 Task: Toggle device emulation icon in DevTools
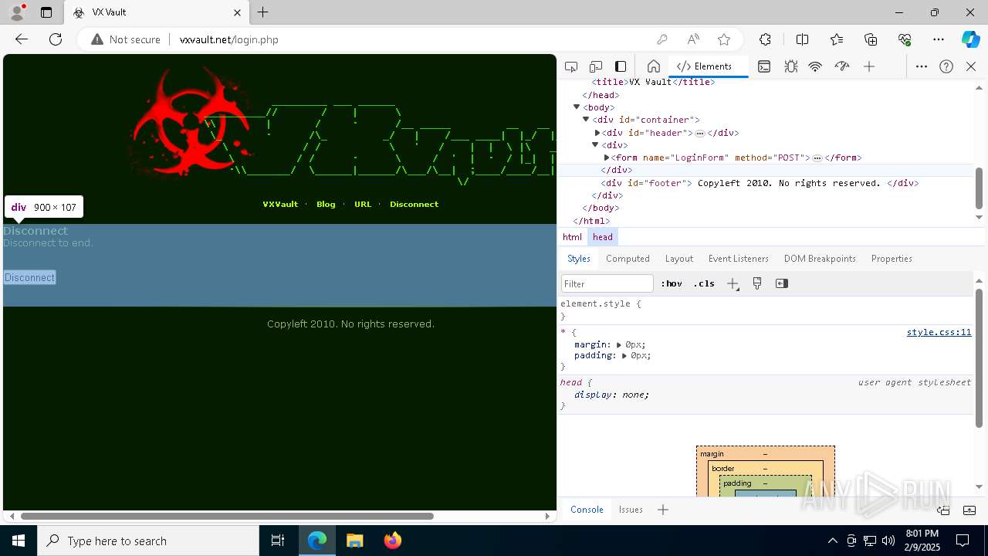click(596, 66)
